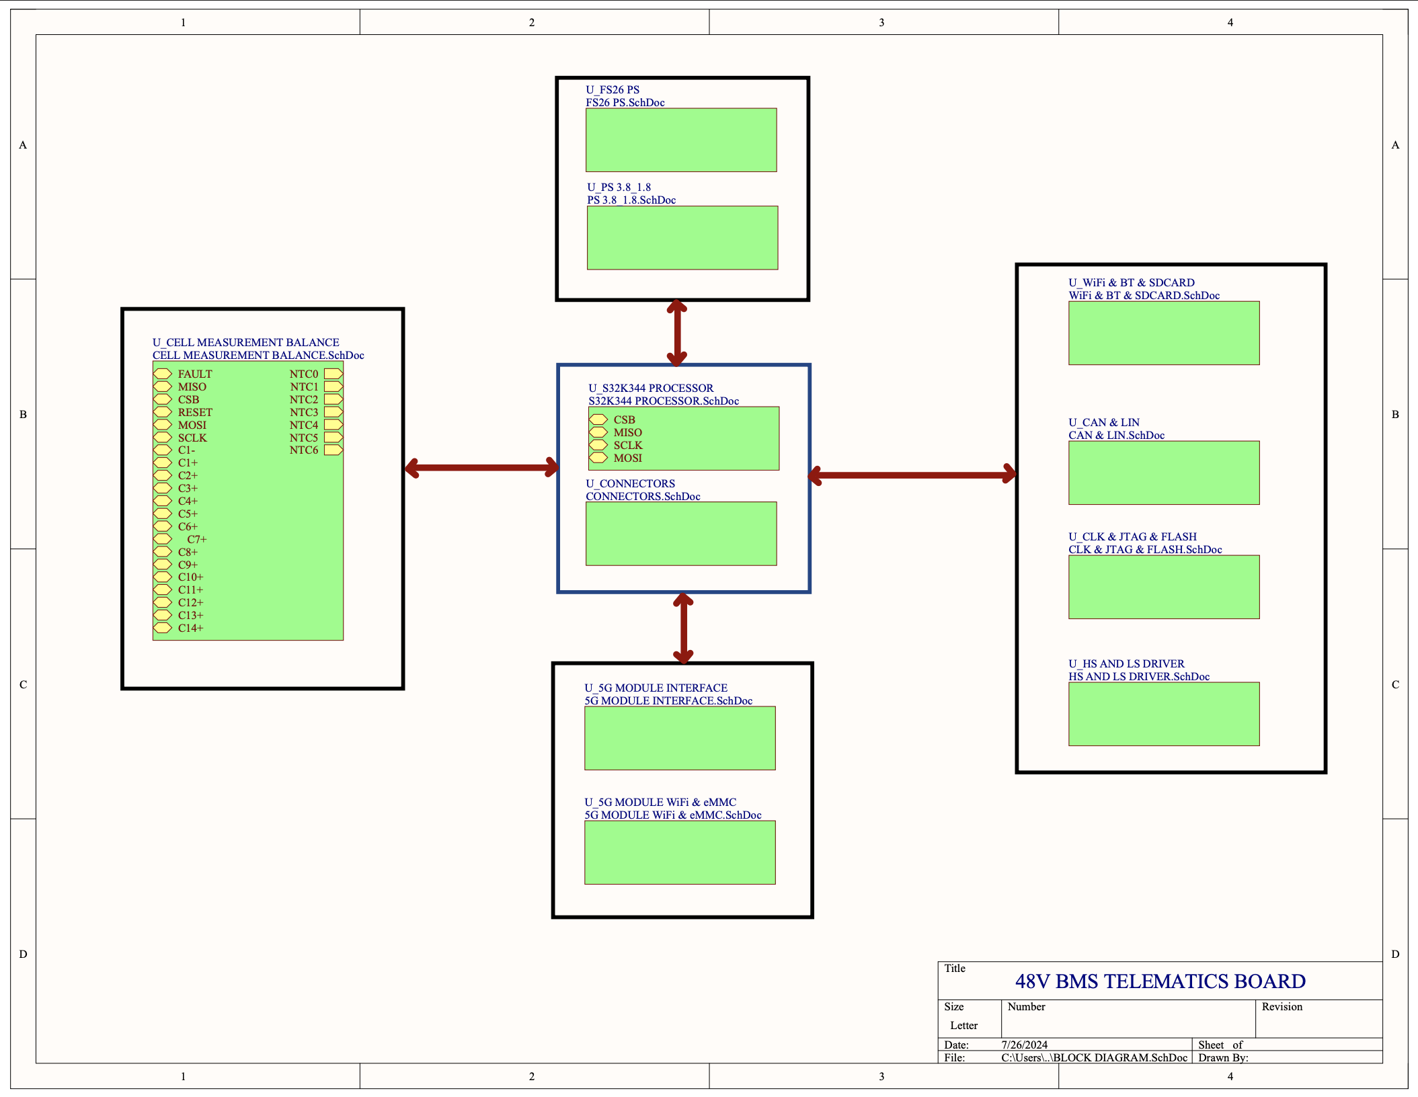Image resolution: width=1418 pixels, height=1097 pixels.
Task: Select the MOSI port icon on the S32K344 processor sheet
Action: pos(598,458)
